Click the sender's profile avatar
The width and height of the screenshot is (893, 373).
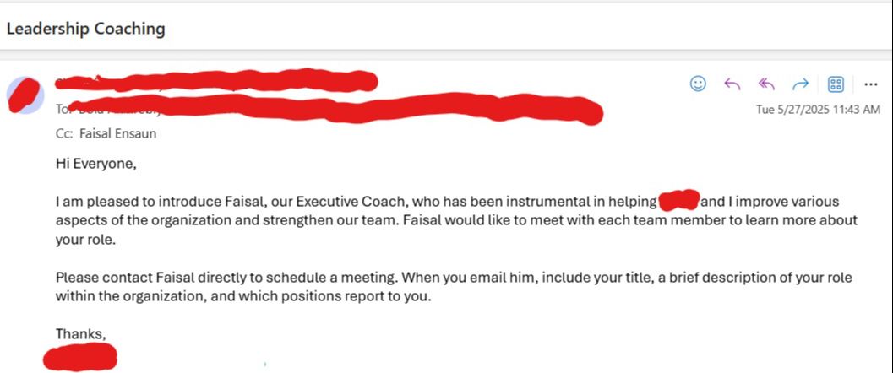point(25,95)
